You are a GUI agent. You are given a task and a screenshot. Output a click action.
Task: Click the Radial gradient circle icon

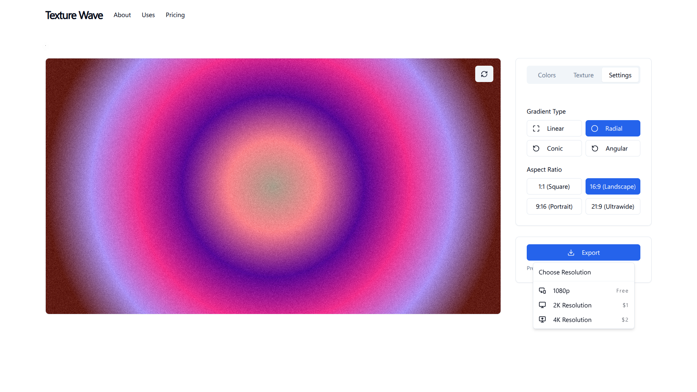point(595,128)
